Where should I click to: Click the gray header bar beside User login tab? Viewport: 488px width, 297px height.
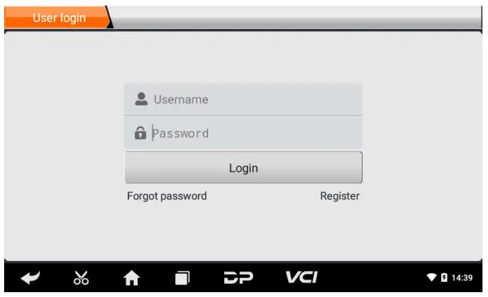pyautogui.click(x=296, y=17)
